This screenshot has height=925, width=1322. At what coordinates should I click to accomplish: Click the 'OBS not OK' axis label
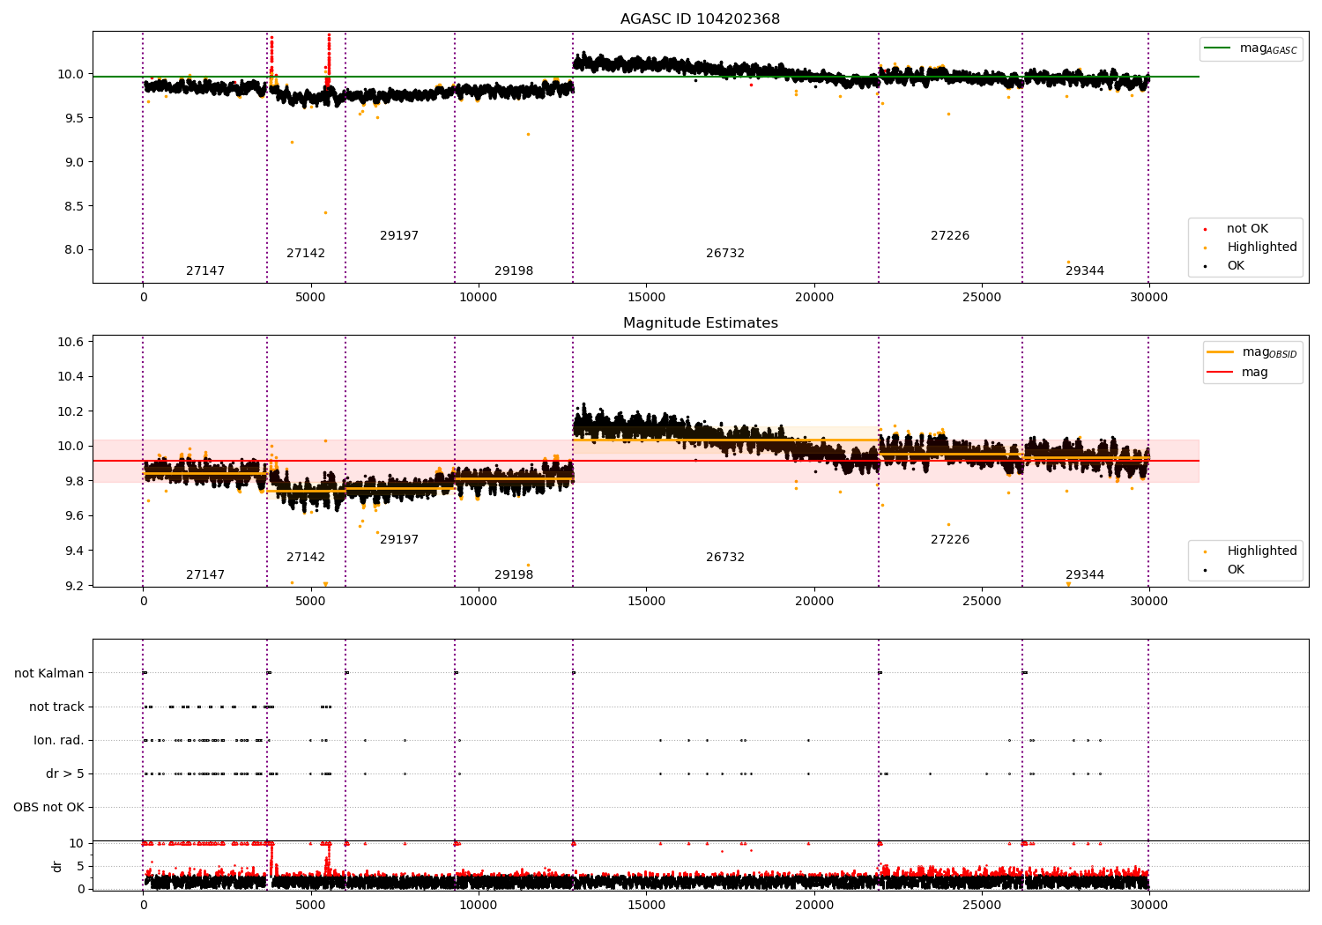(48, 807)
